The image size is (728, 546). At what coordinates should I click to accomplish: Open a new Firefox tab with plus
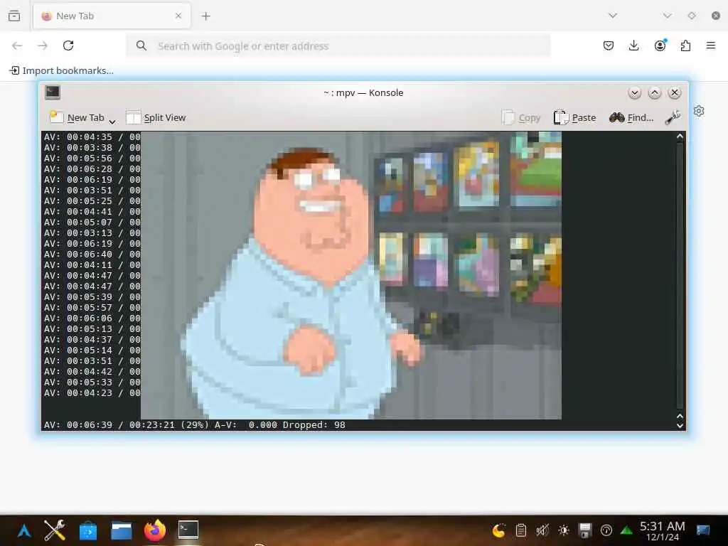(x=205, y=16)
